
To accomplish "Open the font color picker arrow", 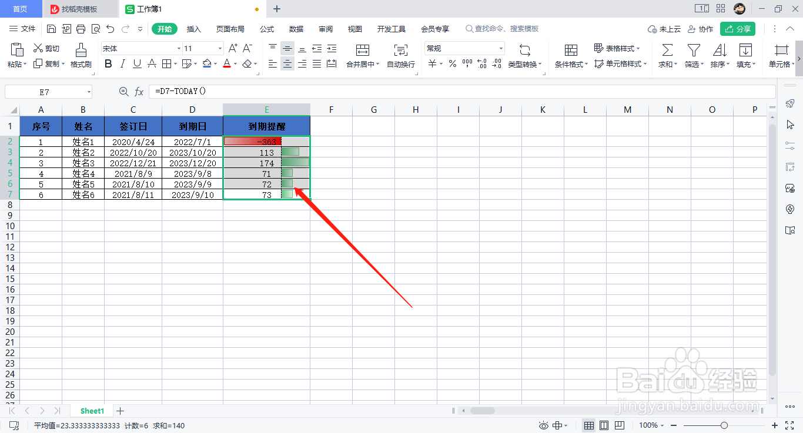I will [x=235, y=63].
